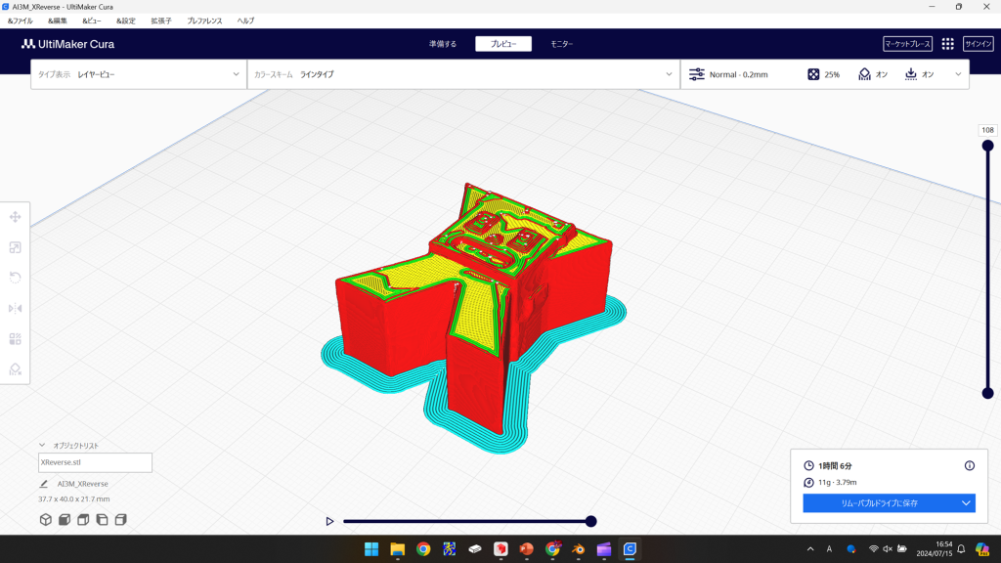The image size is (1001, 563).
Task: Click the Normal - 0.2mm profile label
Action: click(739, 74)
